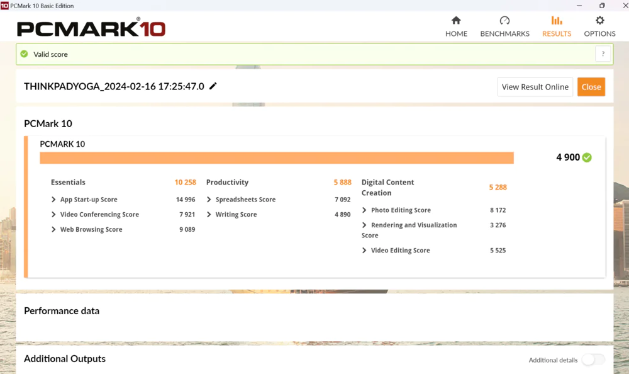
Task: Click the Photo Editing value 8 172
Action: (498, 210)
